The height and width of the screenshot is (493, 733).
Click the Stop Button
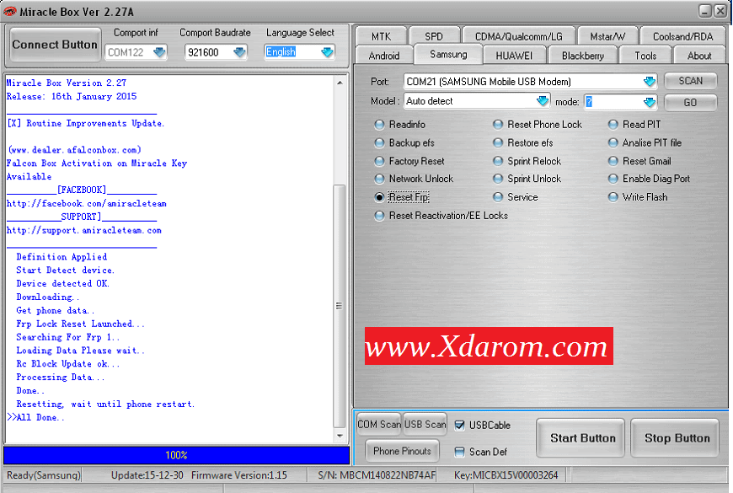(x=675, y=438)
